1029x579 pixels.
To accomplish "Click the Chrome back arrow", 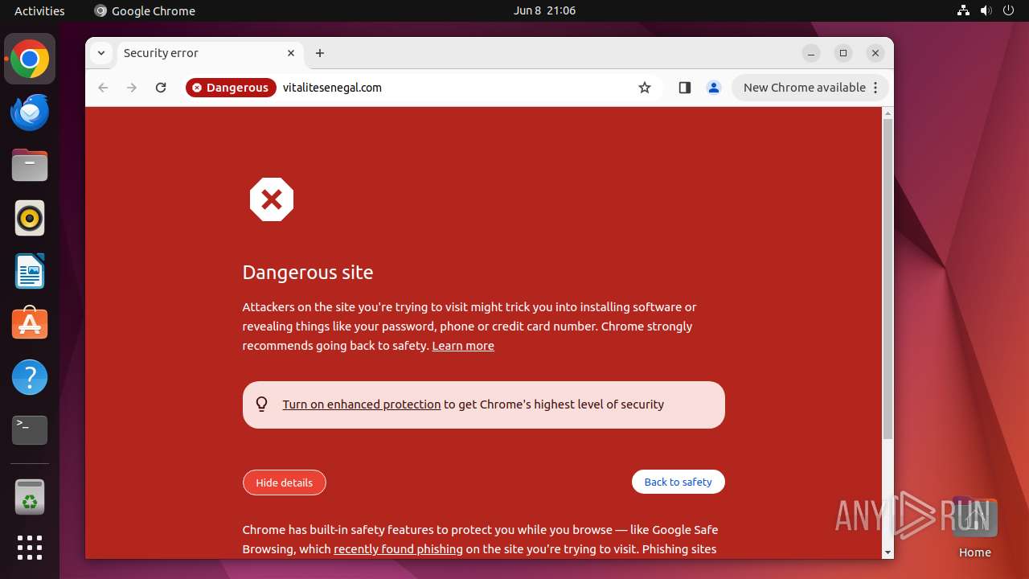I will [103, 88].
